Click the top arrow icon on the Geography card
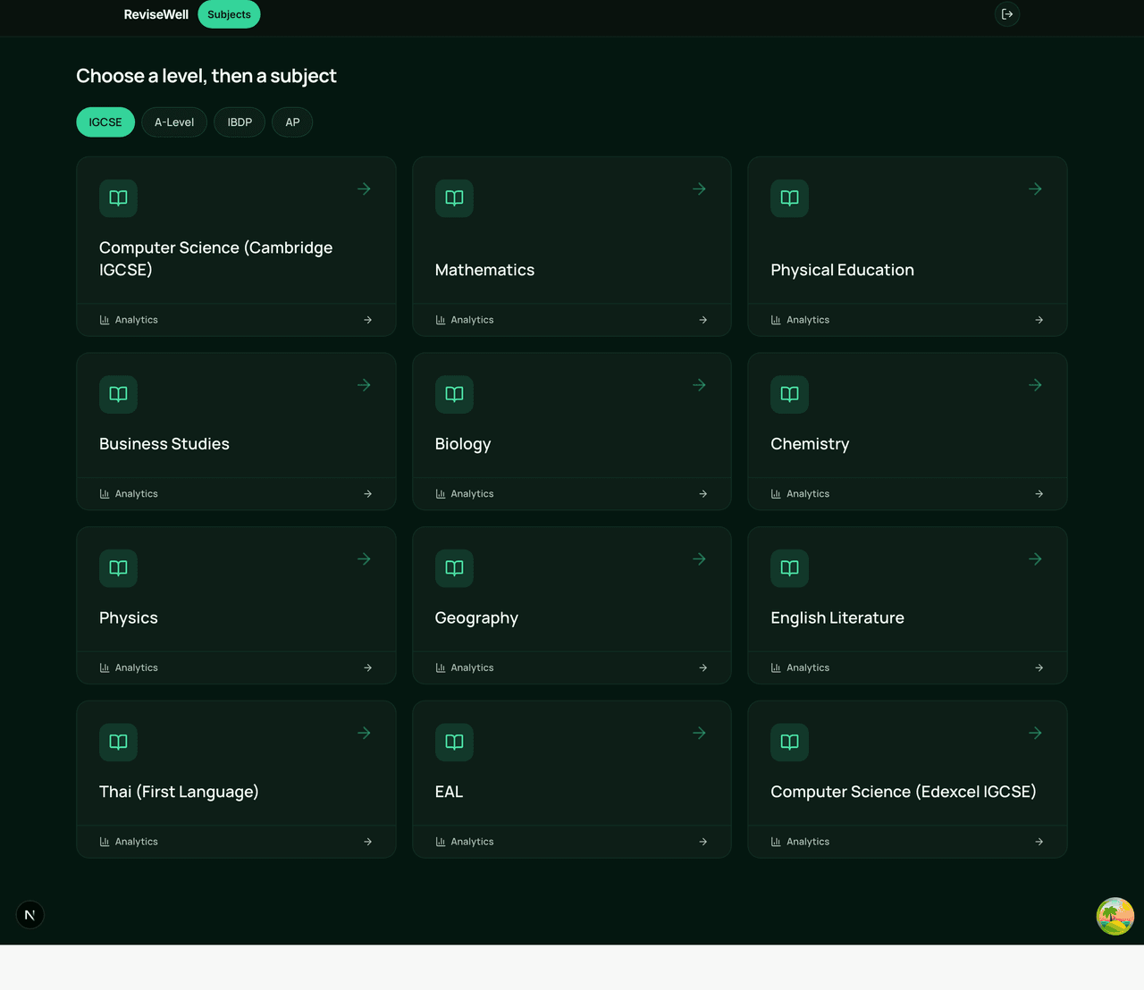Image resolution: width=1144 pixels, height=990 pixels. coord(700,559)
